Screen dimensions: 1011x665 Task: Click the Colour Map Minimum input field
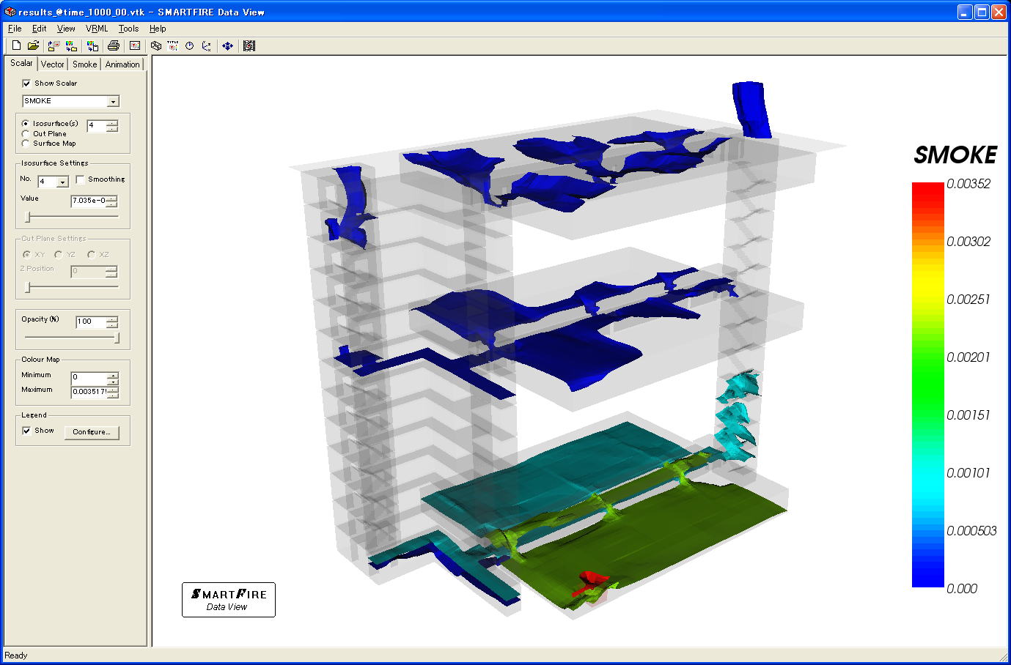[x=89, y=378]
